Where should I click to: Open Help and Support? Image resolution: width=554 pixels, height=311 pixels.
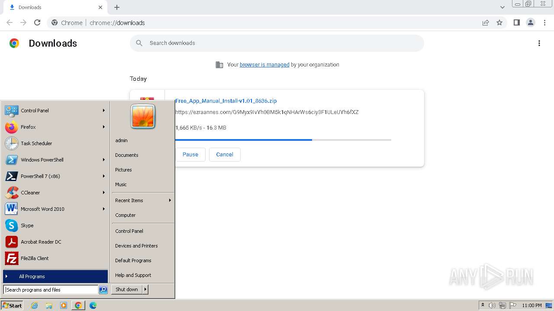(133, 275)
